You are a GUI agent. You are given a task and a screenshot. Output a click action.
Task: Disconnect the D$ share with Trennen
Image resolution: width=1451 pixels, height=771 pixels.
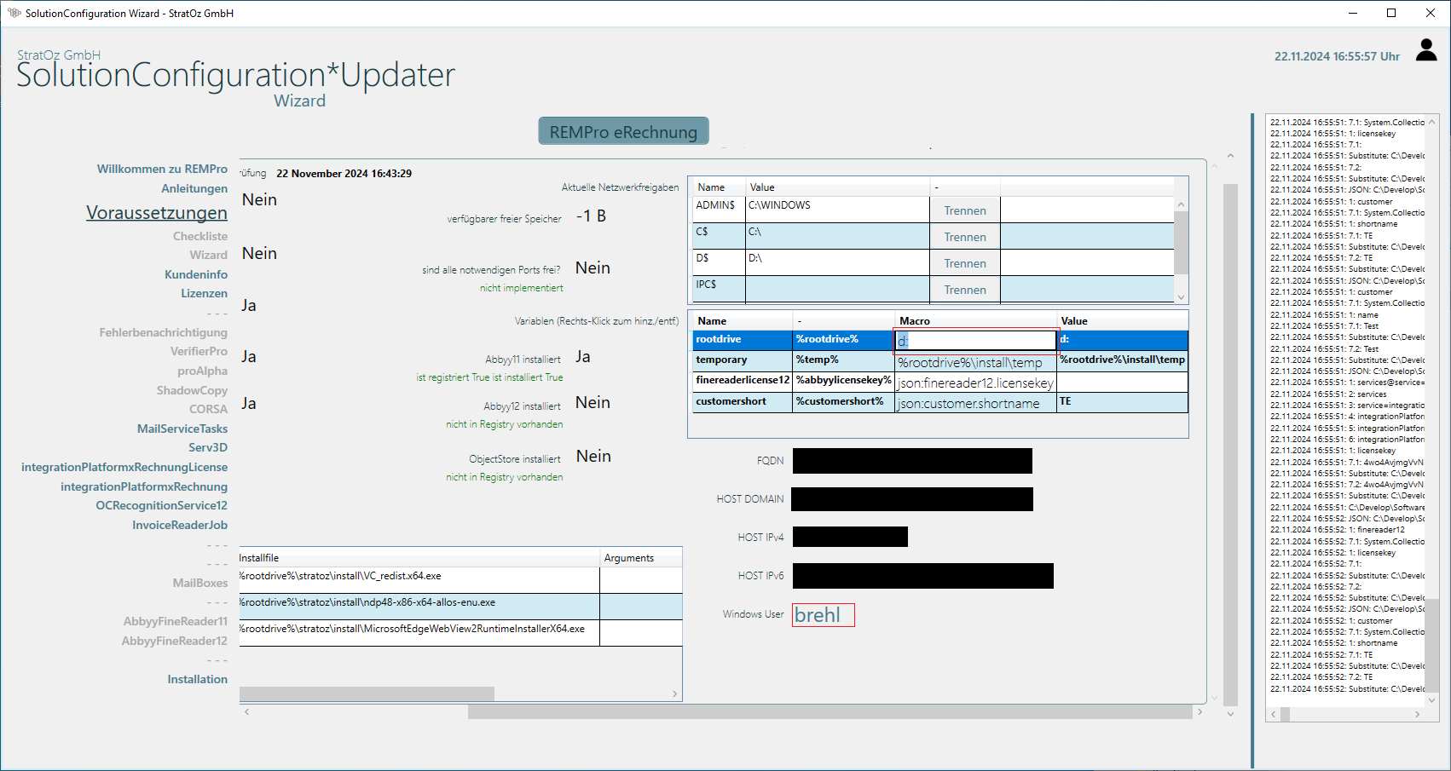click(x=964, y=263)
